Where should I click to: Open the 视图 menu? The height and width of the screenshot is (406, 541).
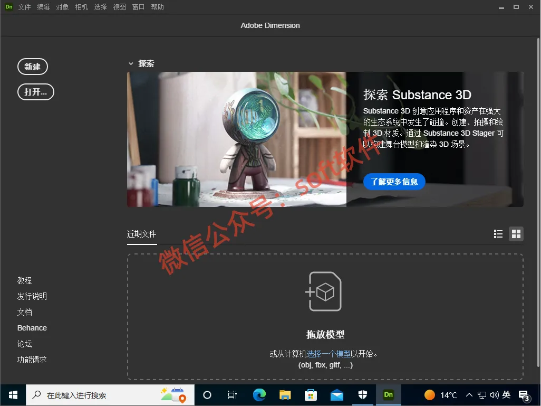coord(119,7)
